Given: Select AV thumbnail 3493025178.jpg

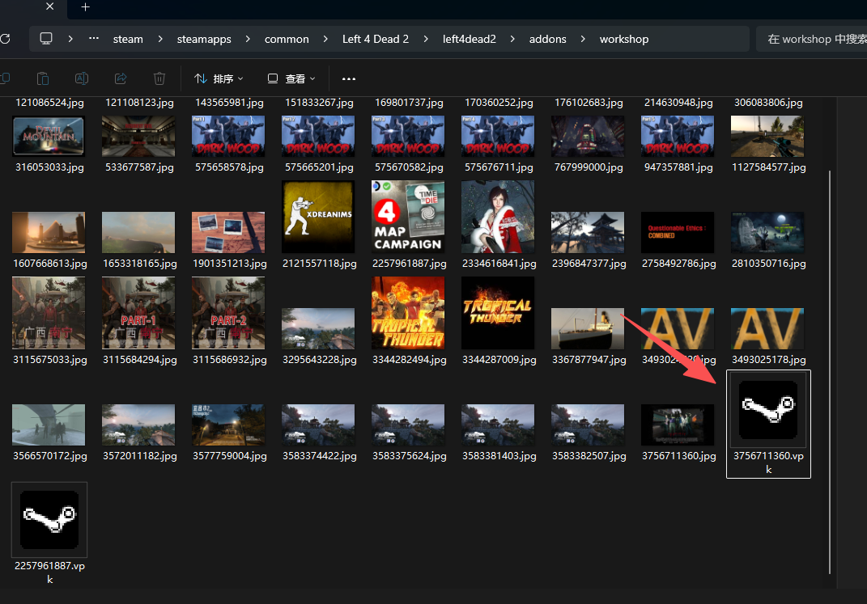Looking at the screenshot, I should [767, 328].
